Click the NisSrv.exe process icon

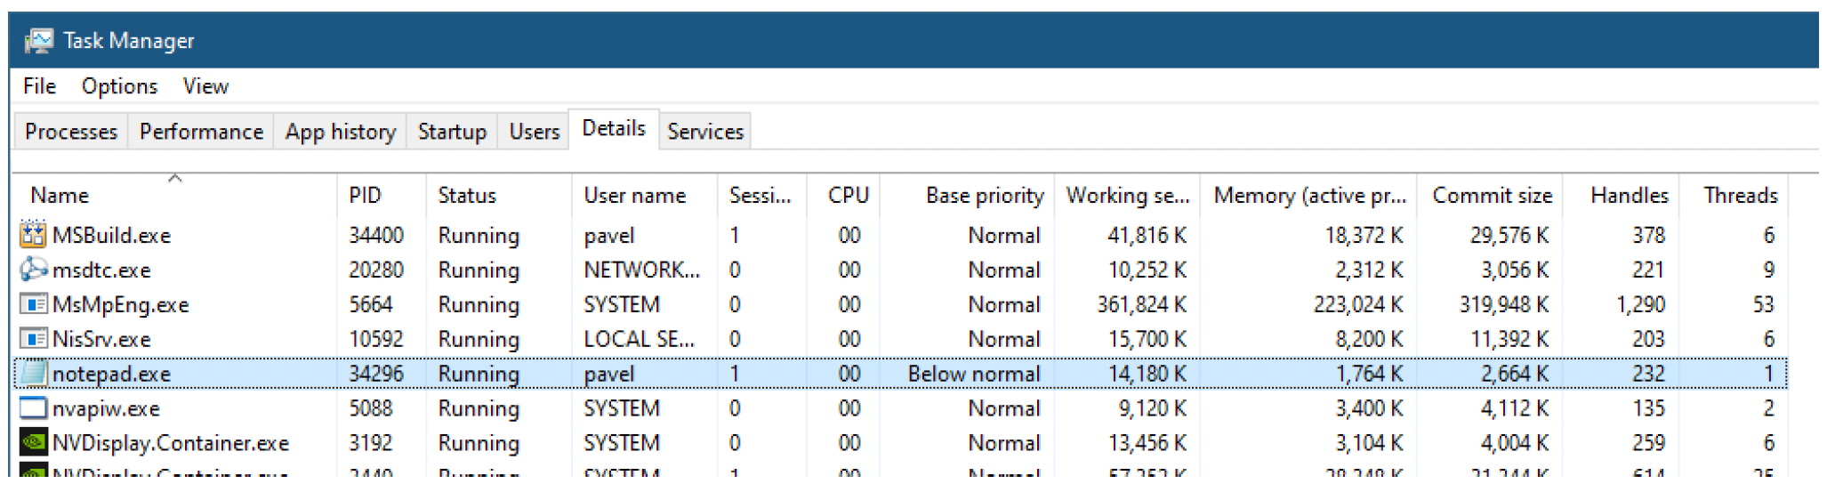[33, 339]
